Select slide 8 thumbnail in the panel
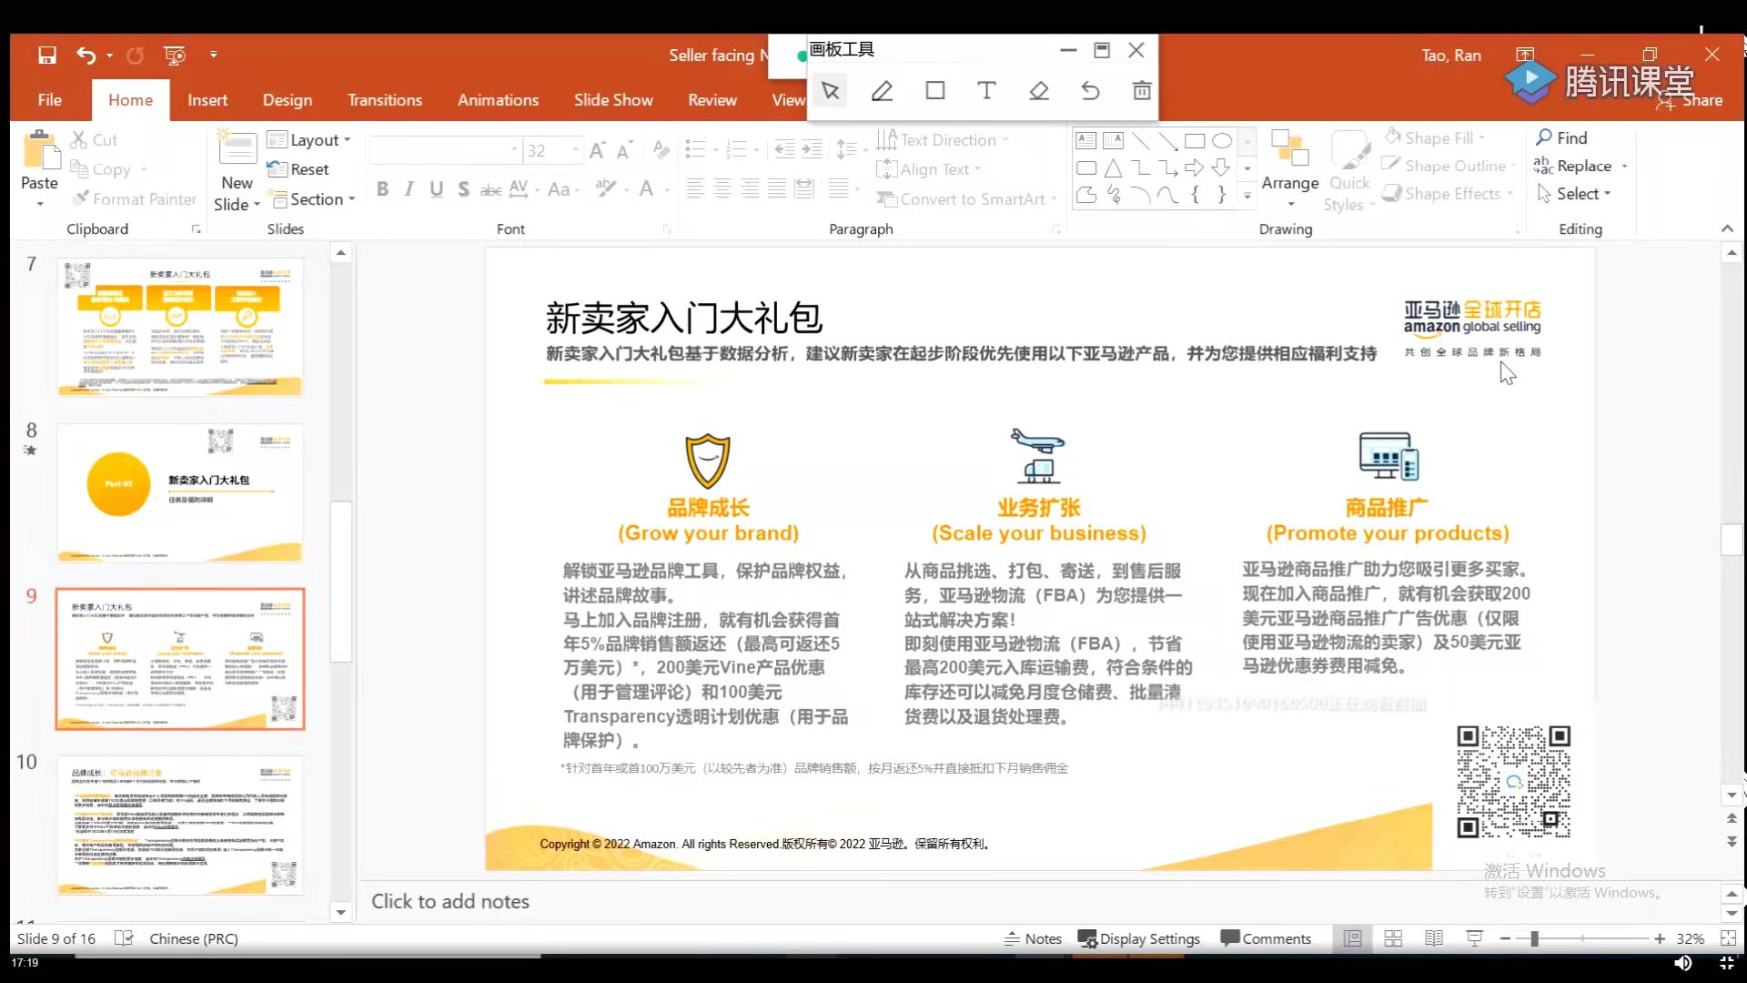Image resolution: width=1747 pixels, height=983 pixels. point(179,492)
